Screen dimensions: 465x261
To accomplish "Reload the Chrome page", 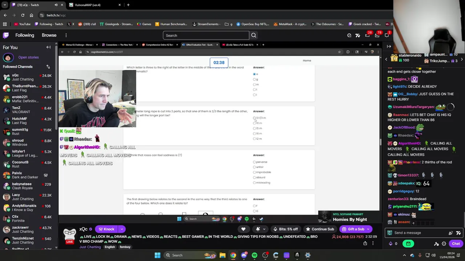I will coord(23,15).
